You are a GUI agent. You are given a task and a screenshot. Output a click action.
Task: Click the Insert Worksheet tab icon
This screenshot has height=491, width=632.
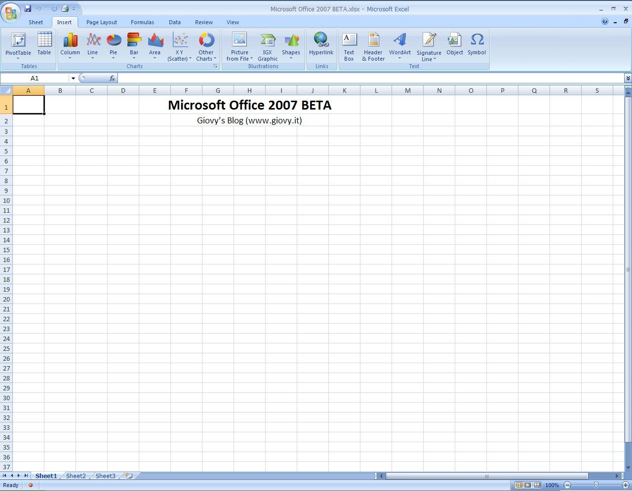click(129, 476)
